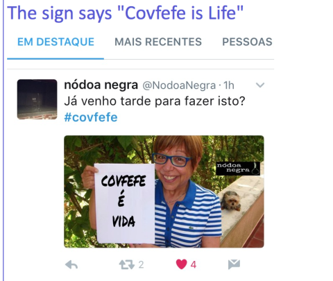Click the like count number 4

pos(194,264)
